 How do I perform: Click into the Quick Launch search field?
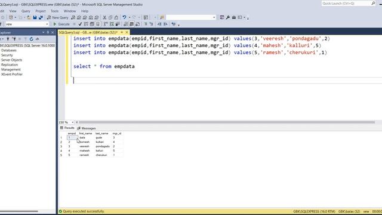(x=346, y=4)
